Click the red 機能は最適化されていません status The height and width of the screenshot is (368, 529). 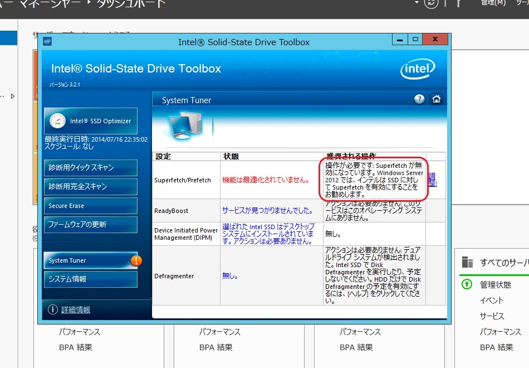[x=266, y=180]
